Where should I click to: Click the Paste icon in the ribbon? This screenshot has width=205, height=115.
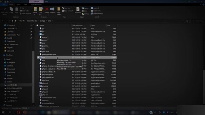16,9
